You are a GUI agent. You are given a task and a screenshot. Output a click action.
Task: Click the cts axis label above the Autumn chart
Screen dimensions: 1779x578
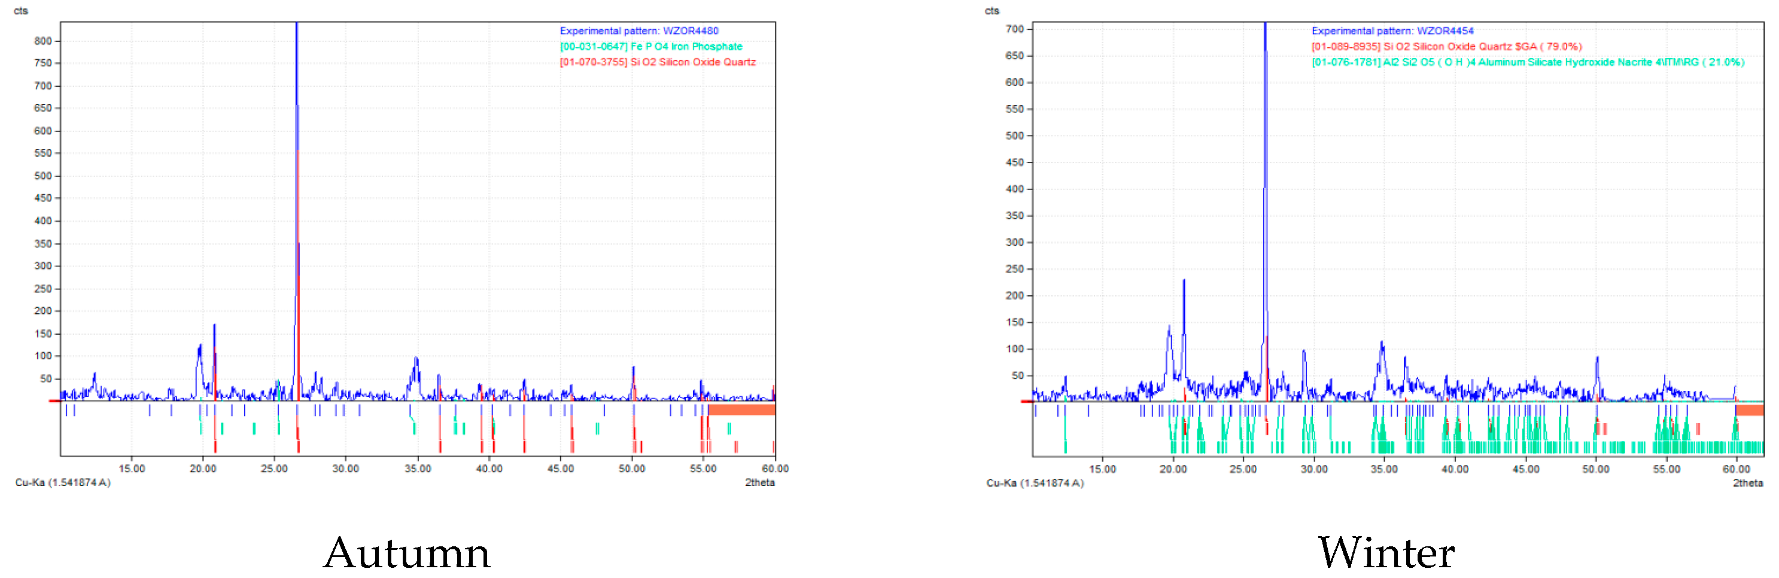coord(21,10)
